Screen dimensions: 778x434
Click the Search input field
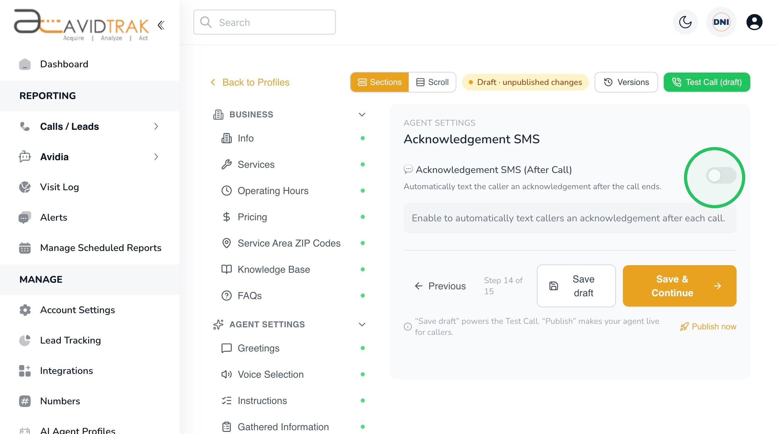(264, 22)
